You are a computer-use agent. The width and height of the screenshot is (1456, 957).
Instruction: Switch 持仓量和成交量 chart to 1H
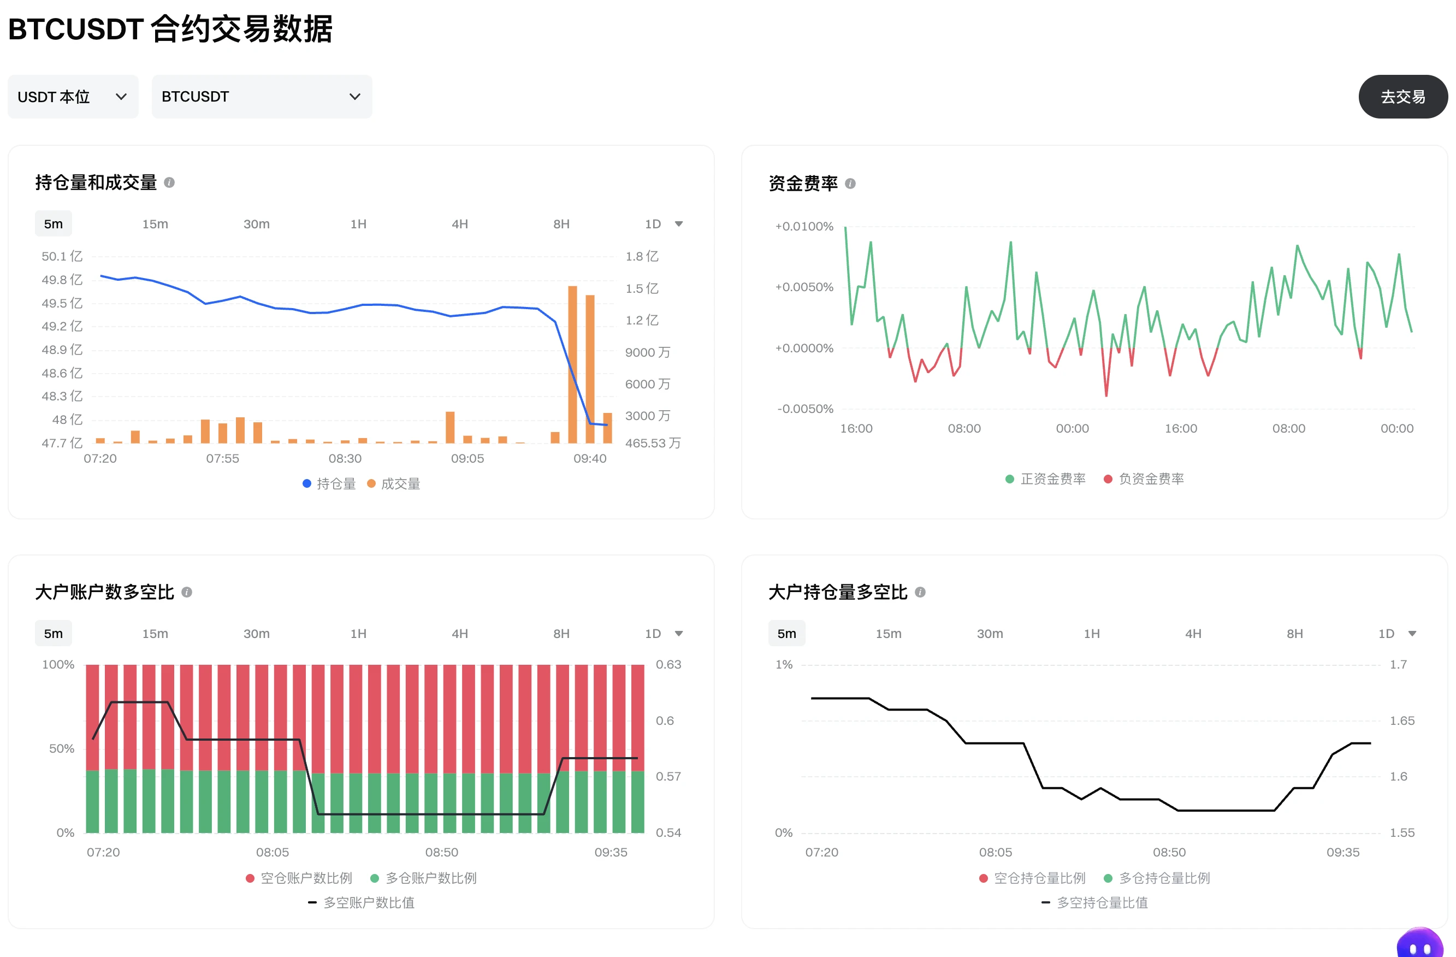pos(358,224)
